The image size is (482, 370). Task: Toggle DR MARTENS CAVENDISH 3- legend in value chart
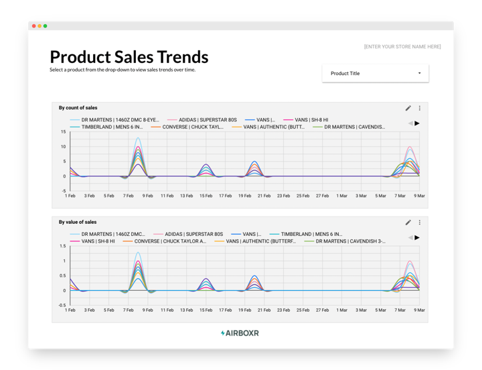tap(345, 241)
